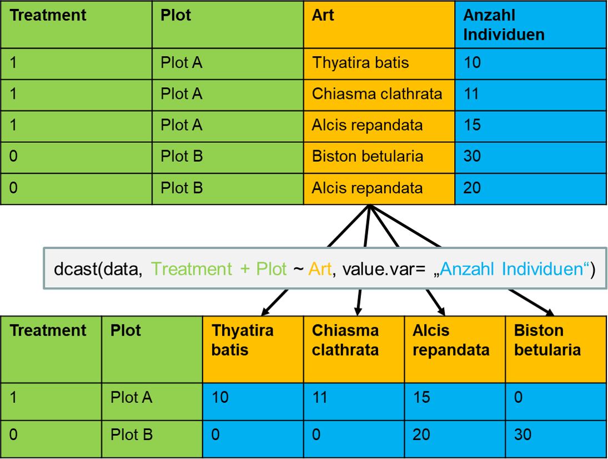Click the Art header in the top table
608x459 pixels.
pos(323,16)
